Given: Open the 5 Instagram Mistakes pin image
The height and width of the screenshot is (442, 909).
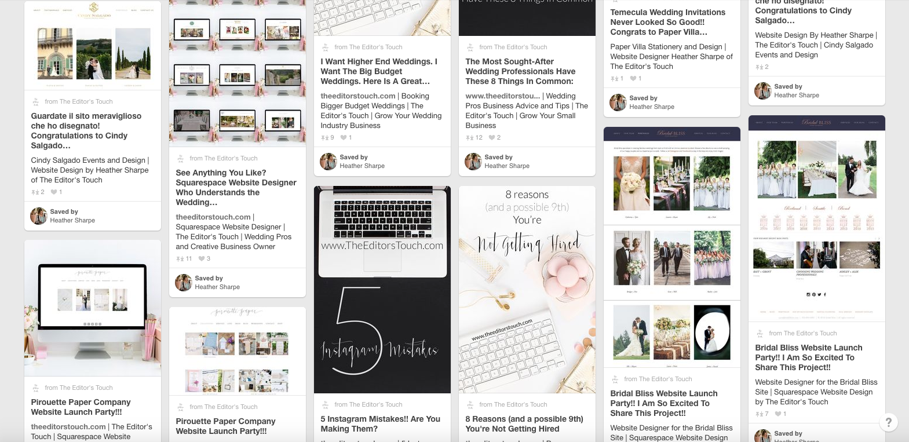Looking at the screenshot, I should tap(382, 290).
